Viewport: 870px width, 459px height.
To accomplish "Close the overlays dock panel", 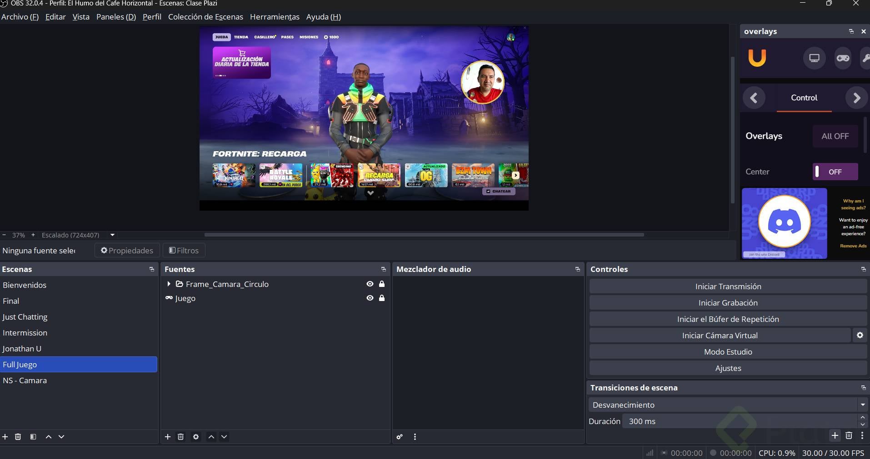I will [864, 31].
